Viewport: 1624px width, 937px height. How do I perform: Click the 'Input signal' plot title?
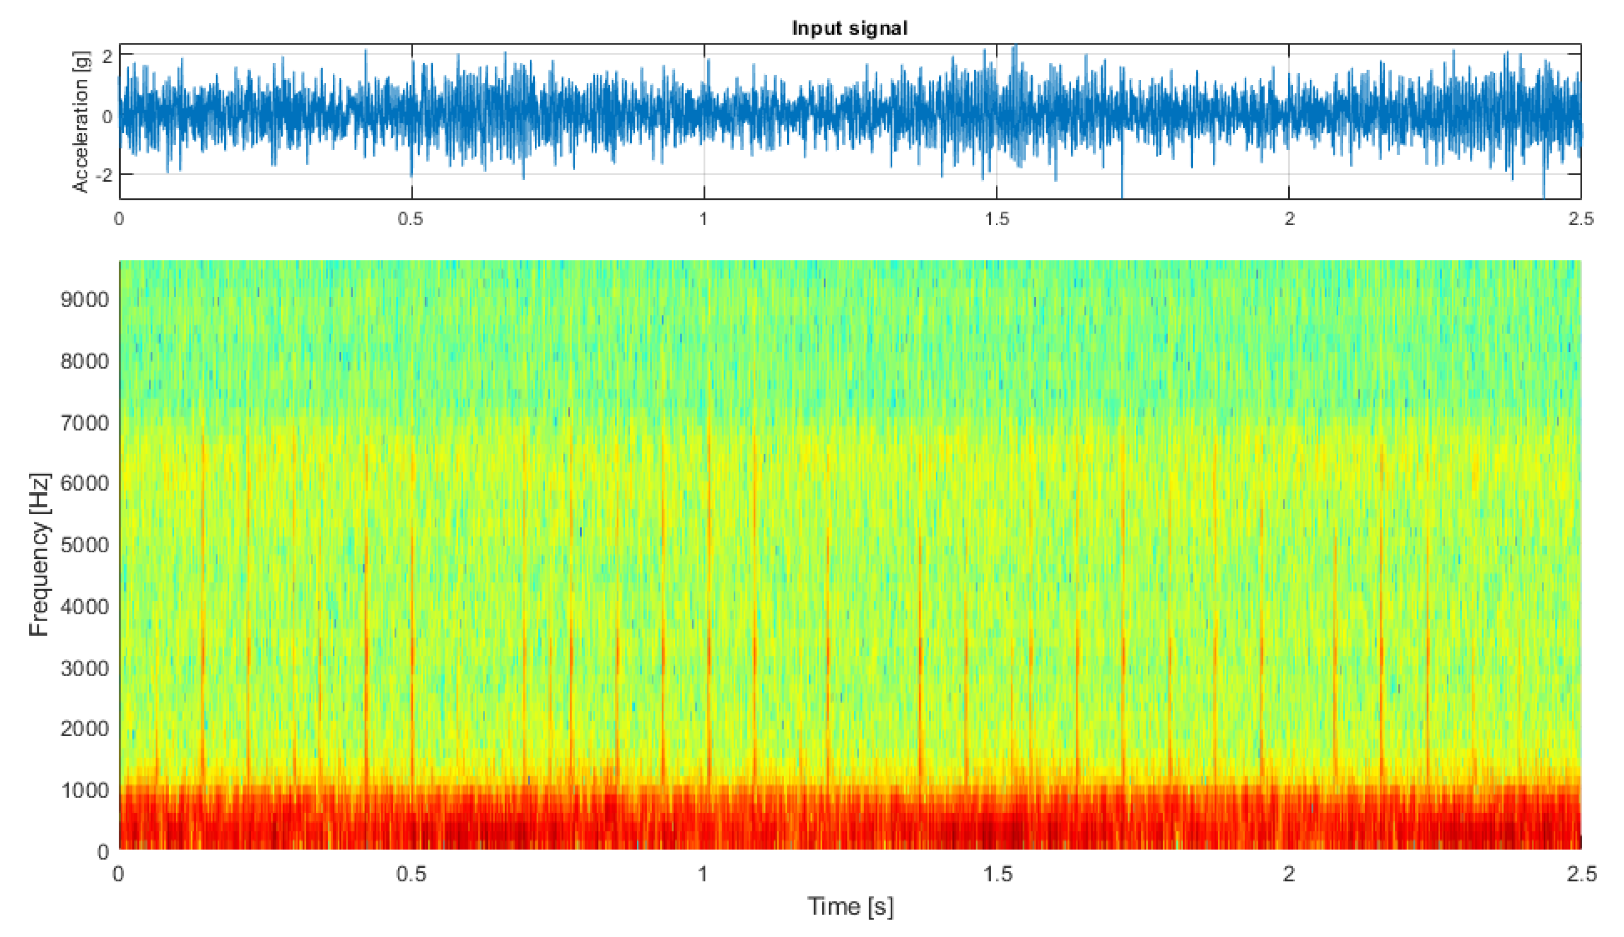click(x=849, y=28)
